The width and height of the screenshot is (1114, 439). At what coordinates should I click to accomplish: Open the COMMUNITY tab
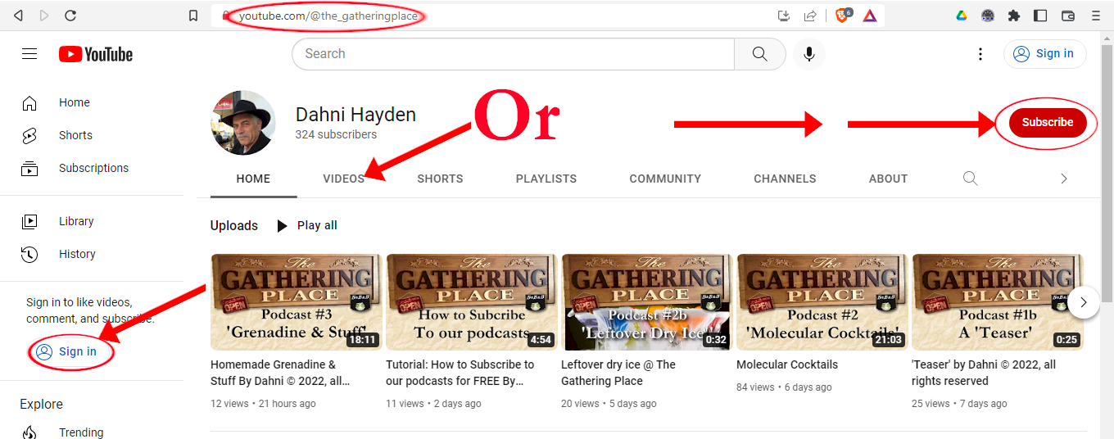coord(665,179)
